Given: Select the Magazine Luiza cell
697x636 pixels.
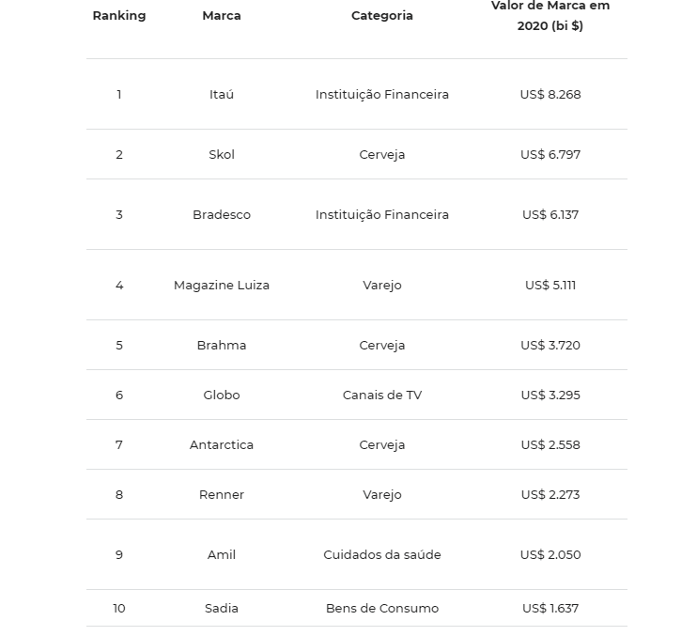Looking at the screenshot, I should point(222,285).
